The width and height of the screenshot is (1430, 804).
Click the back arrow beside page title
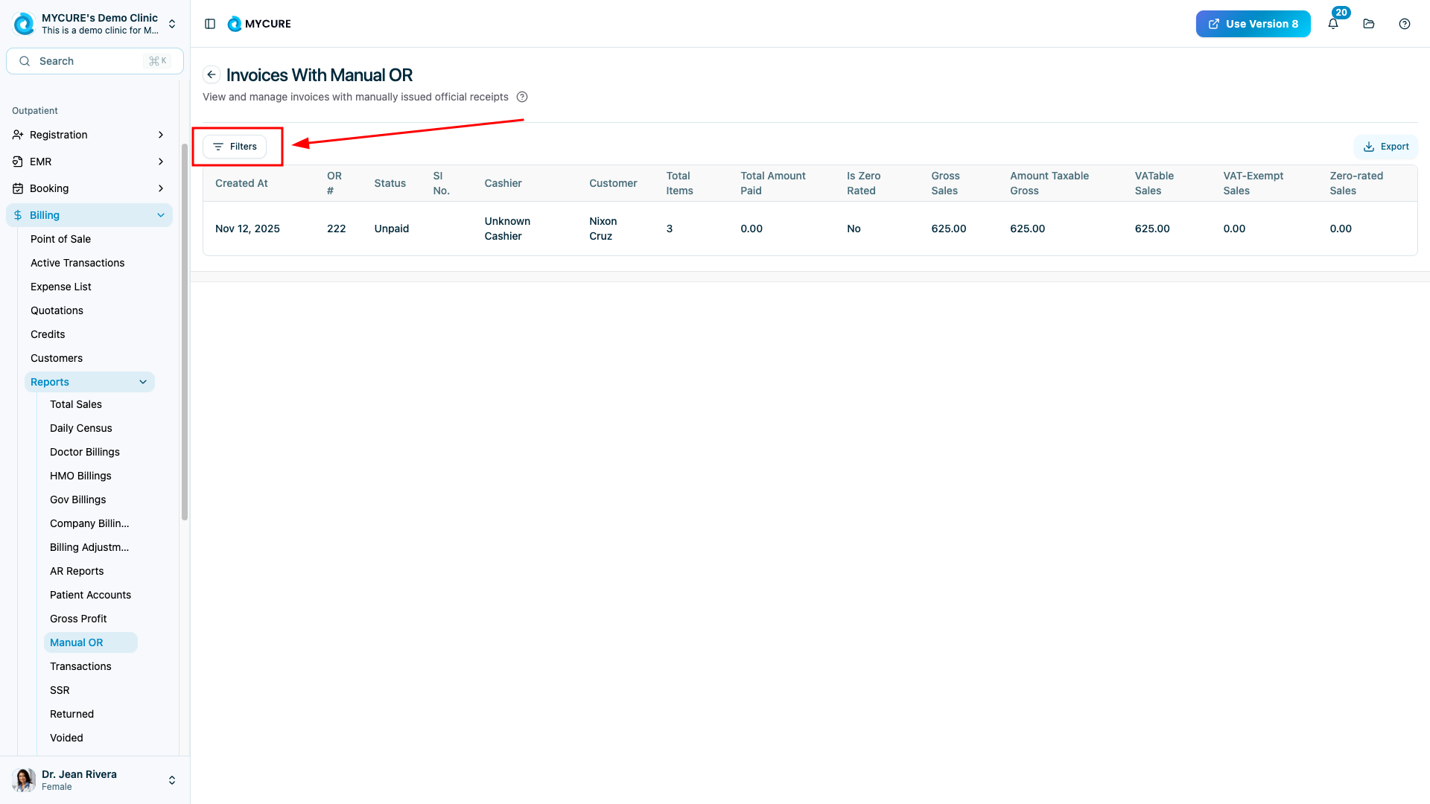pos(212,74)
